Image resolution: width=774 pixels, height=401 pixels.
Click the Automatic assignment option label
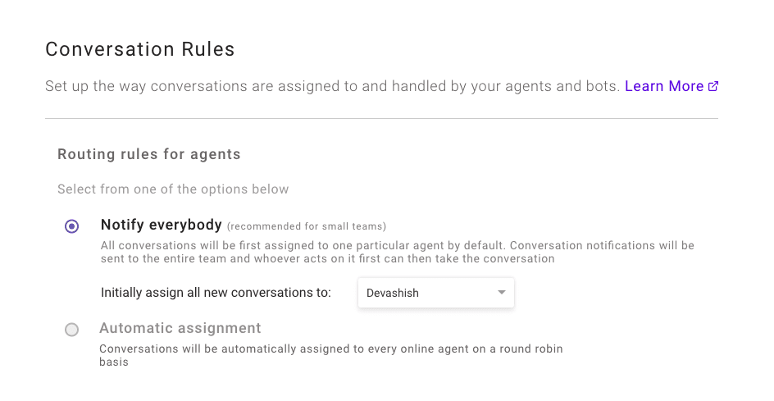(x=180, y=328)
